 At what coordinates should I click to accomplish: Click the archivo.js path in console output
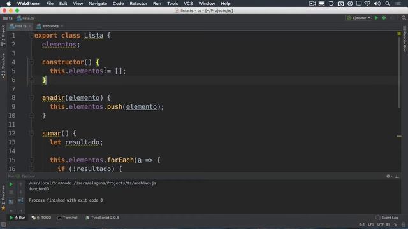115,183
